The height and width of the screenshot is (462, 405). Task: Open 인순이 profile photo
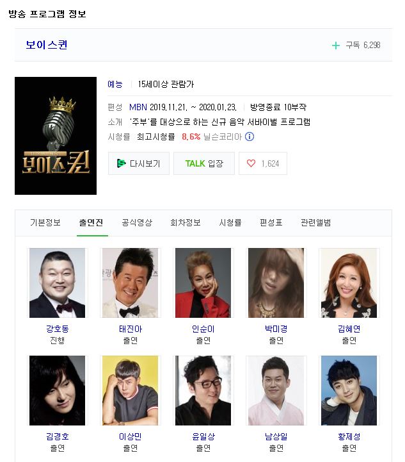point(203,283)
